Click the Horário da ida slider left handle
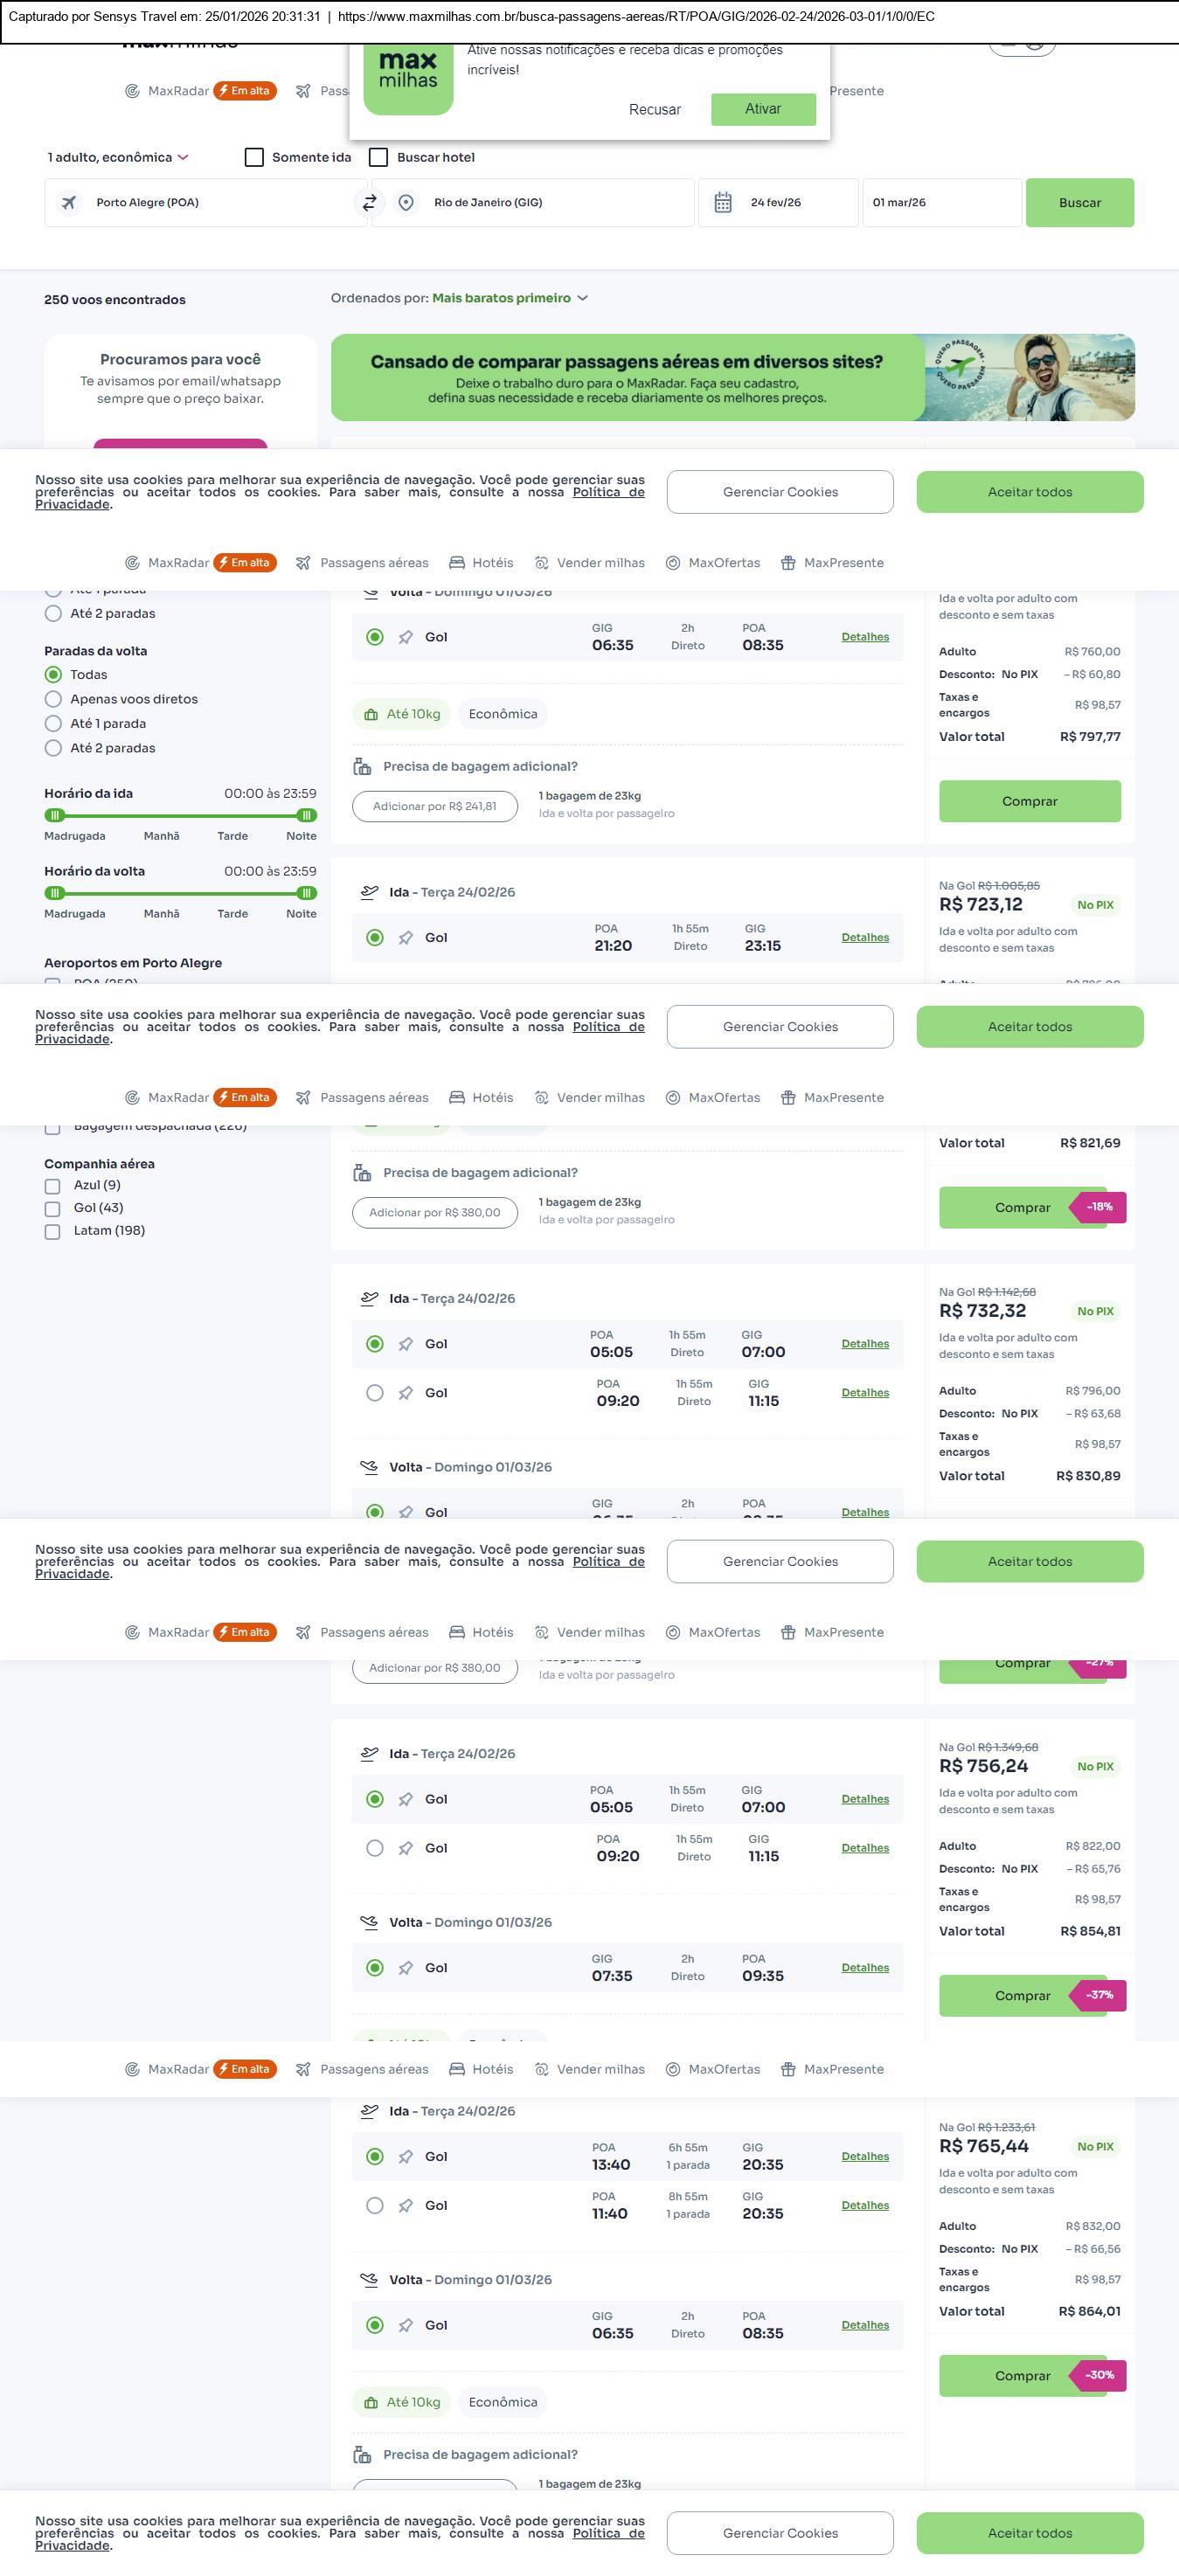Viewport: 1179px width, 2576px height. [55, 815]
